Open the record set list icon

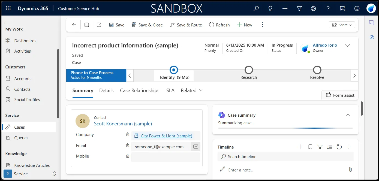tap(87, 25)
